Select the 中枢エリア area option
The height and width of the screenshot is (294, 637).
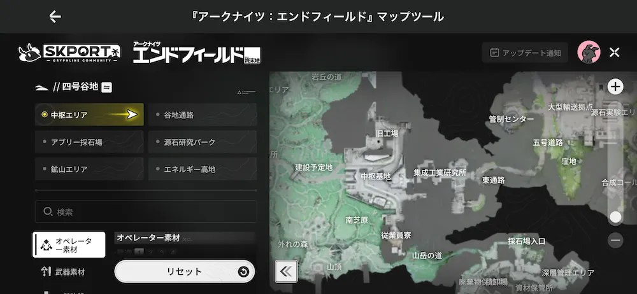tap(89, 115)
